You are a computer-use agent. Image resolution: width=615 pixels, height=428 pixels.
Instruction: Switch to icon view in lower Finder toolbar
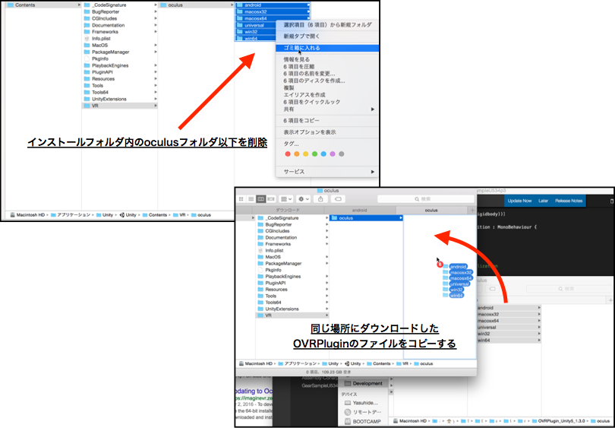241,199
